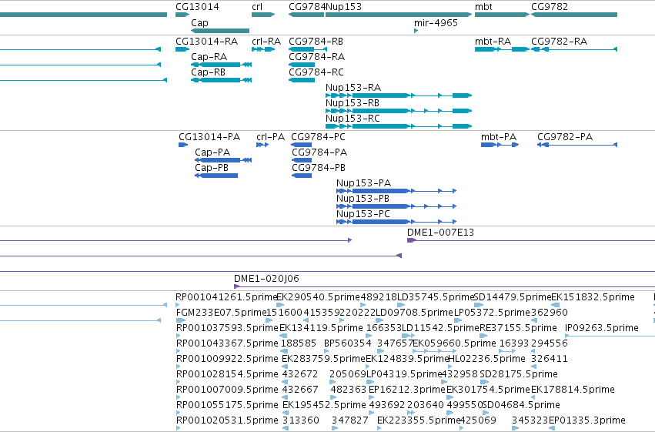655x432 pixels.
Task: Select EST RP001020531.5prime
Action: click(x=227, y=420)
